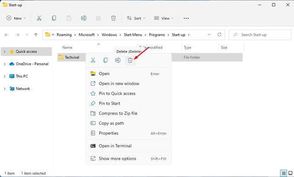The height and width of the screenshot is (177, 294).
Task: Click the Cut icon in the top toolbar
Action: [x=39, y=18]
